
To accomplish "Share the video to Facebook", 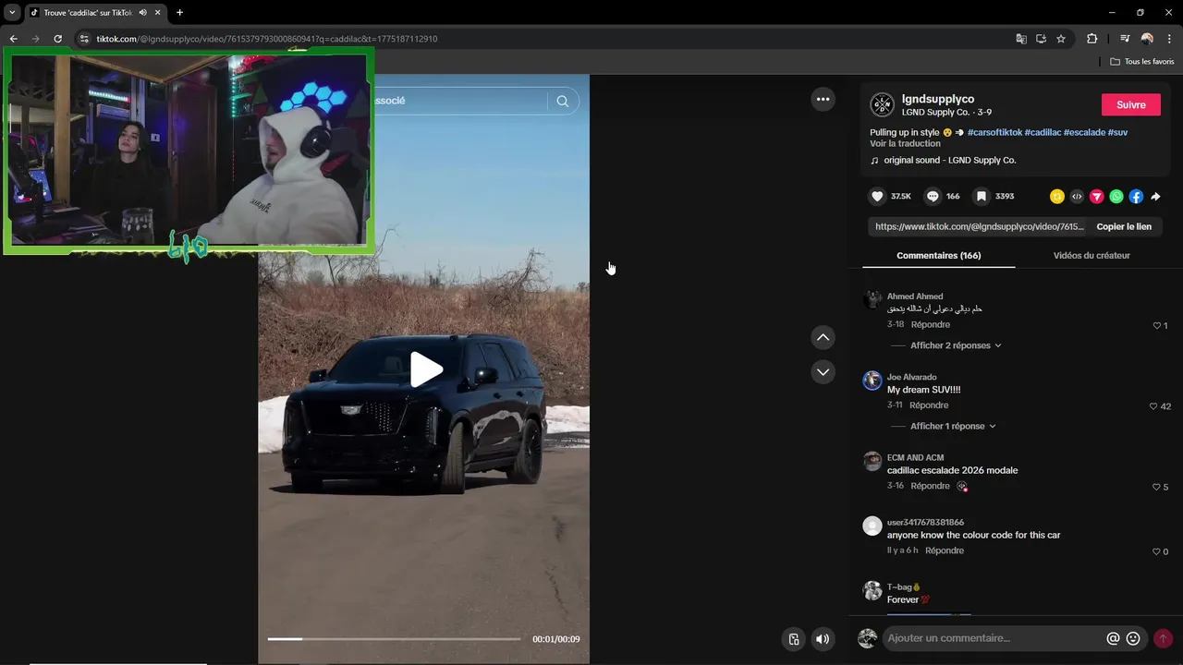I will pos(1136,196).
